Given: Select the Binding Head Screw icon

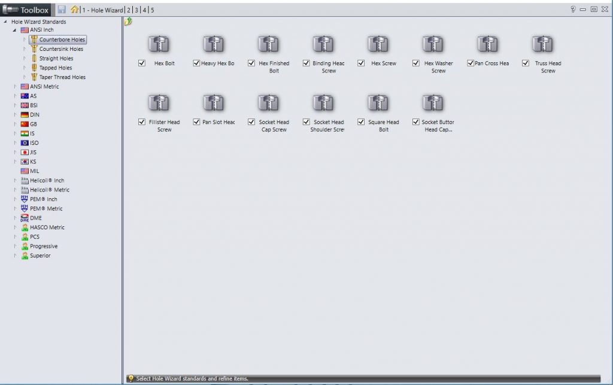Looking at the screenshot, I should tap(323, 44).
